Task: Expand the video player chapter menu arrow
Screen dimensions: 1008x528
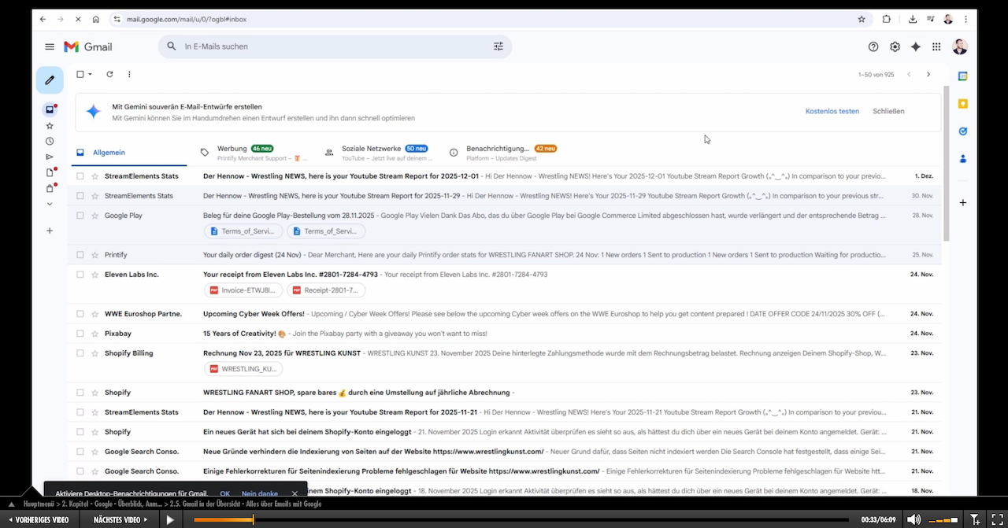Action: coord(11,504)
